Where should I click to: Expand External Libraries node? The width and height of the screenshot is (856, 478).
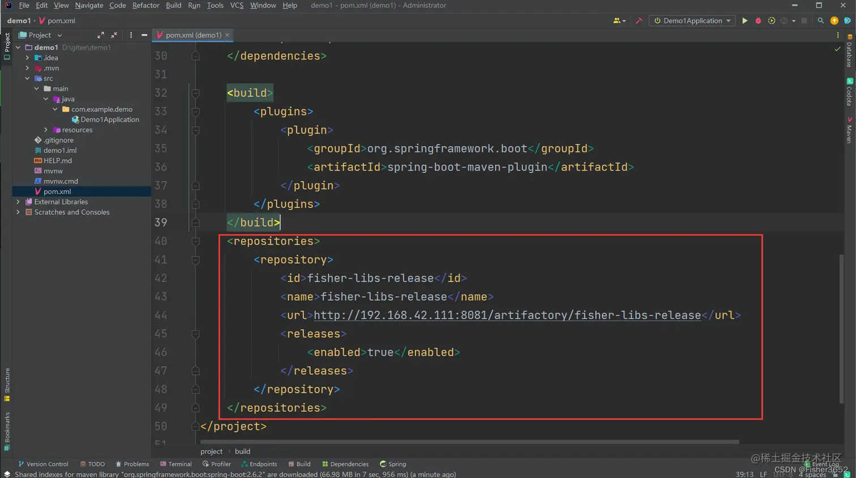pos(18,202)
